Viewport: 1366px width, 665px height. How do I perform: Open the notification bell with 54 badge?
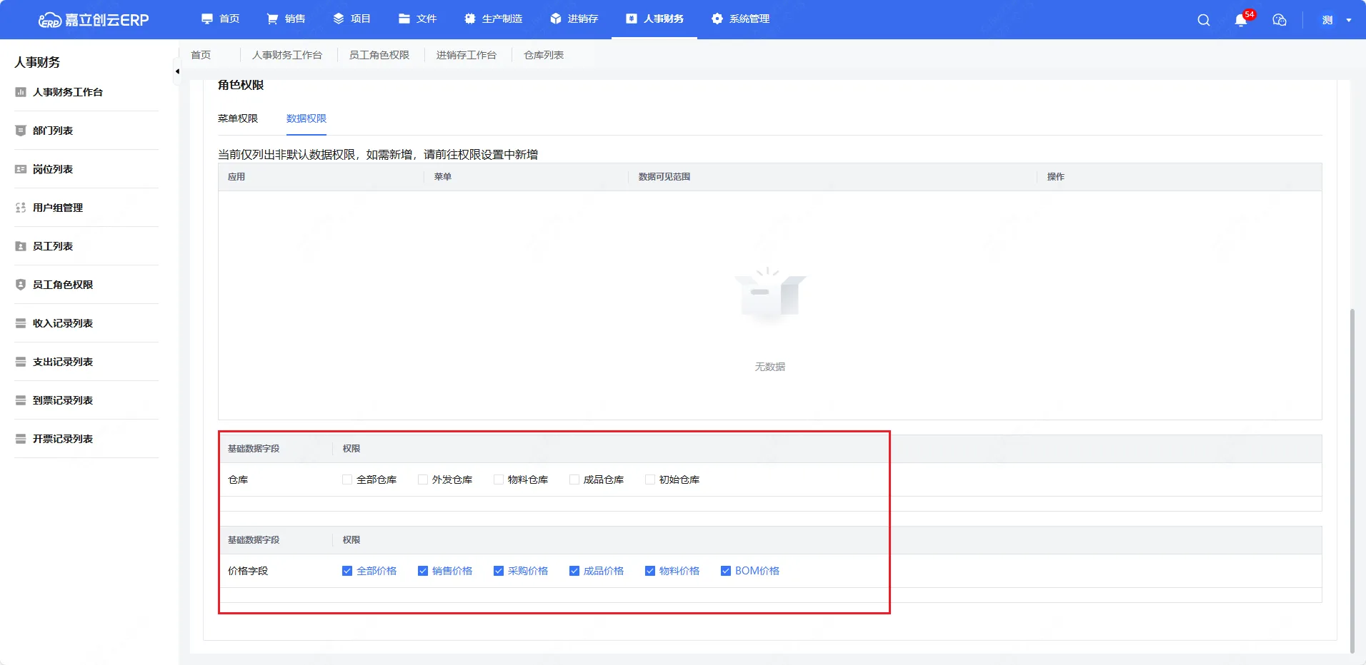1241,20
